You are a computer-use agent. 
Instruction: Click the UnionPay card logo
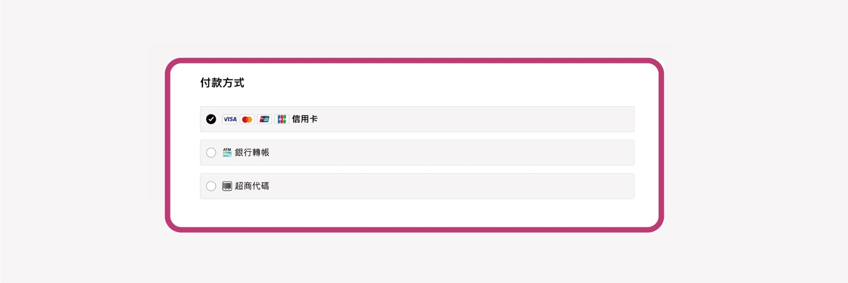(x=264, y=119)
